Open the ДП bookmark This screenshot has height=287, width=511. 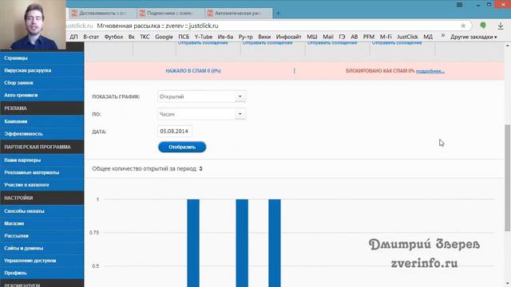(73, 37)
